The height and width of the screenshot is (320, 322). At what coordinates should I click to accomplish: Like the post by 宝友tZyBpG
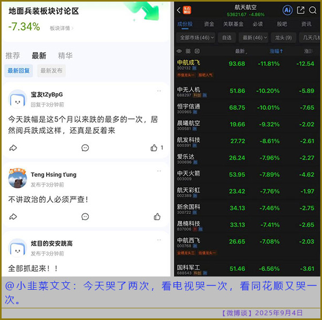(x=154, y=148)
